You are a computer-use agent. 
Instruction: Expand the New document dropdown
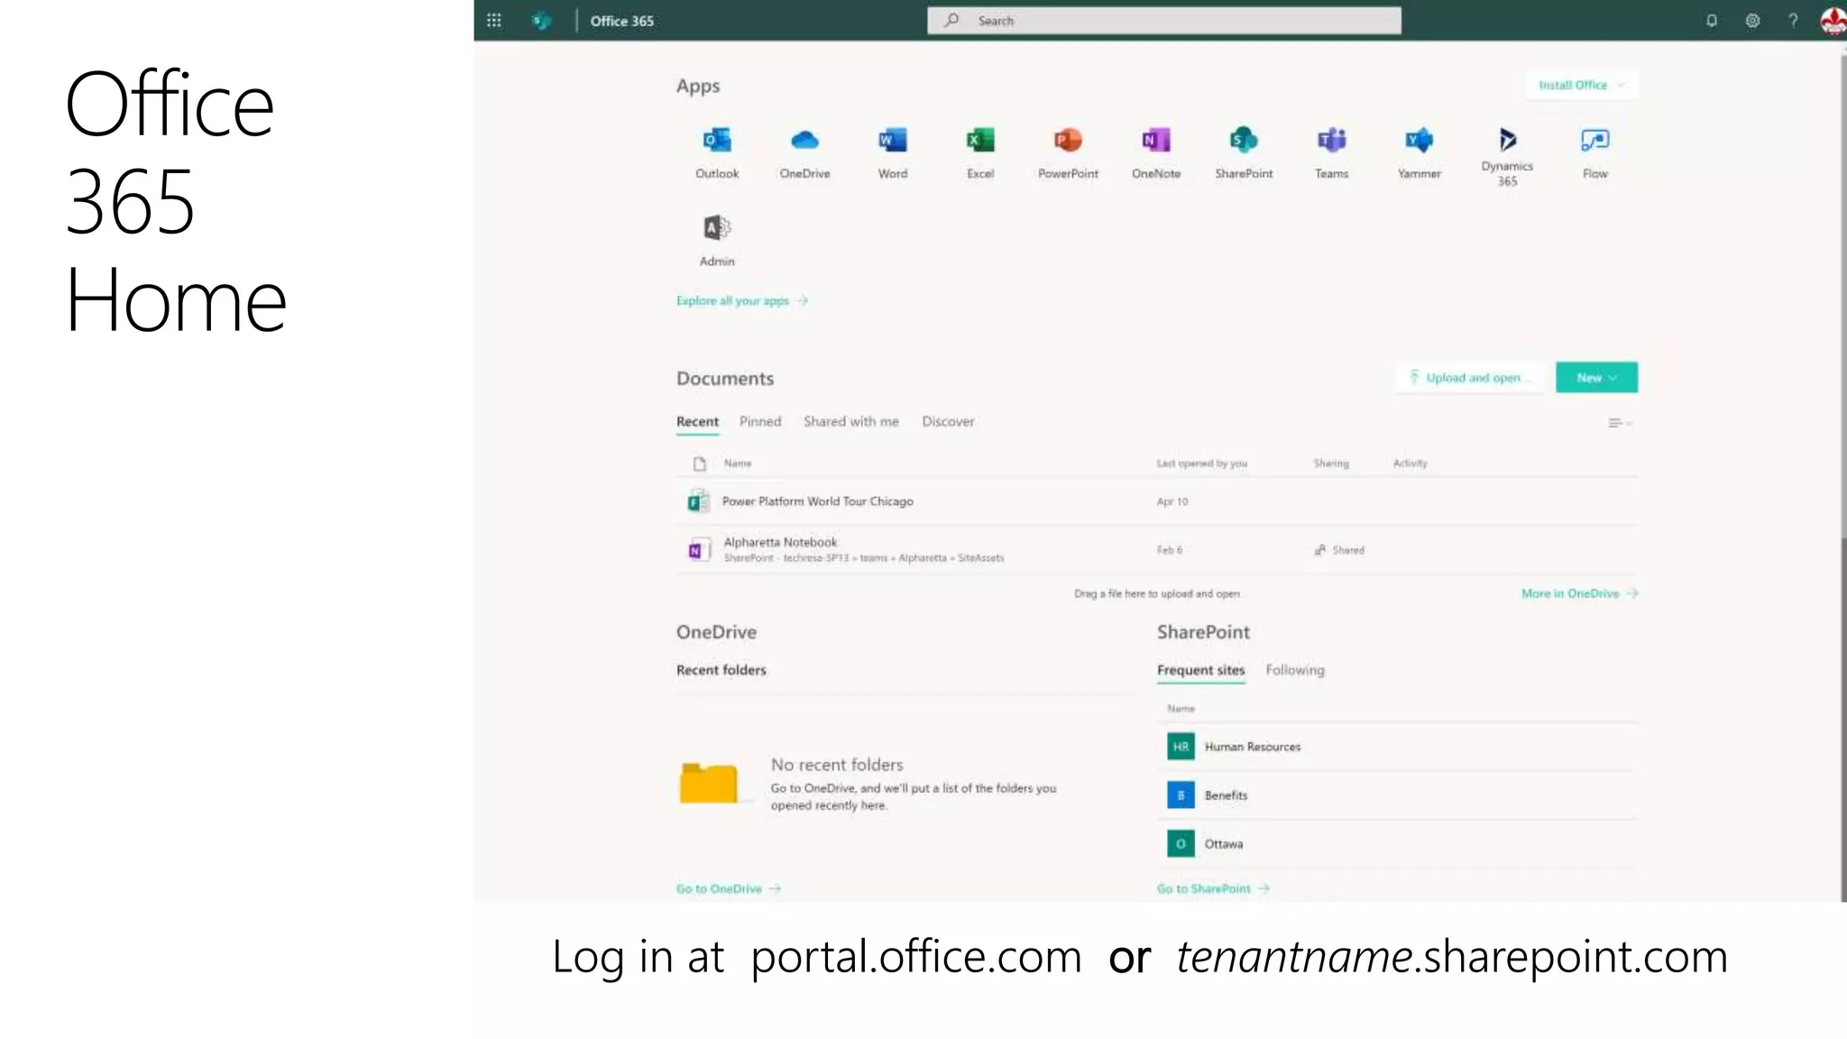[1596, 378]
